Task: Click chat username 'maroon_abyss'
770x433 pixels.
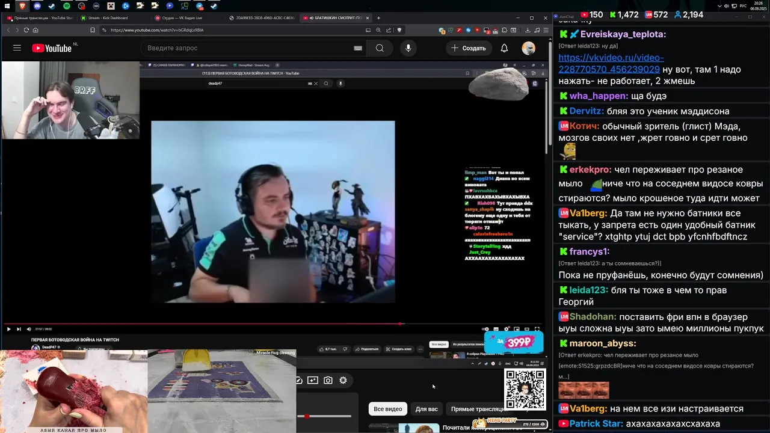Action: click(603, 343)
